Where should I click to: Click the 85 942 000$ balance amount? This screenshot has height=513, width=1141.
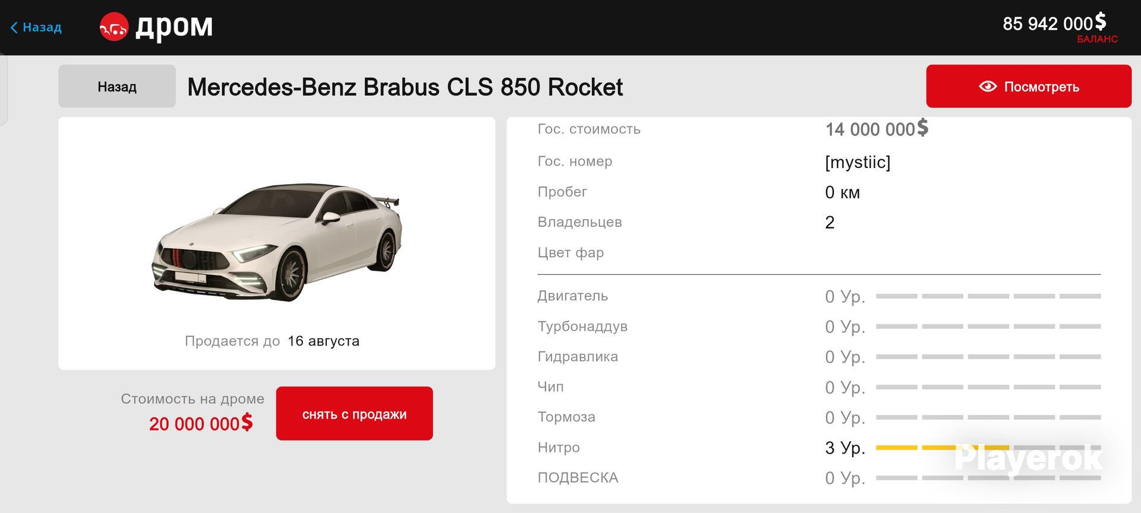[1054, 23]
